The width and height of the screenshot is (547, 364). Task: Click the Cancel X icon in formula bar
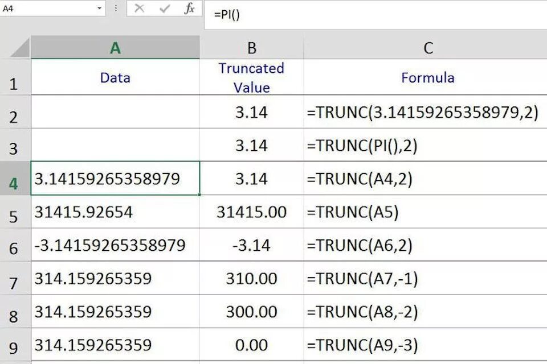(139, 8)
